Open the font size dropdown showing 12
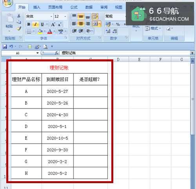This screenshot has width=196, height=189. click(x=65, y=16)
